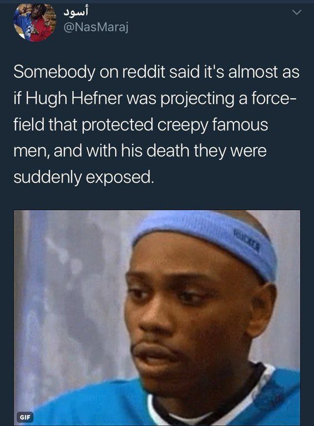Open the @NasMaraj profile avatar
The width and height of the screenshot is (314, 426).
(35, 22)
